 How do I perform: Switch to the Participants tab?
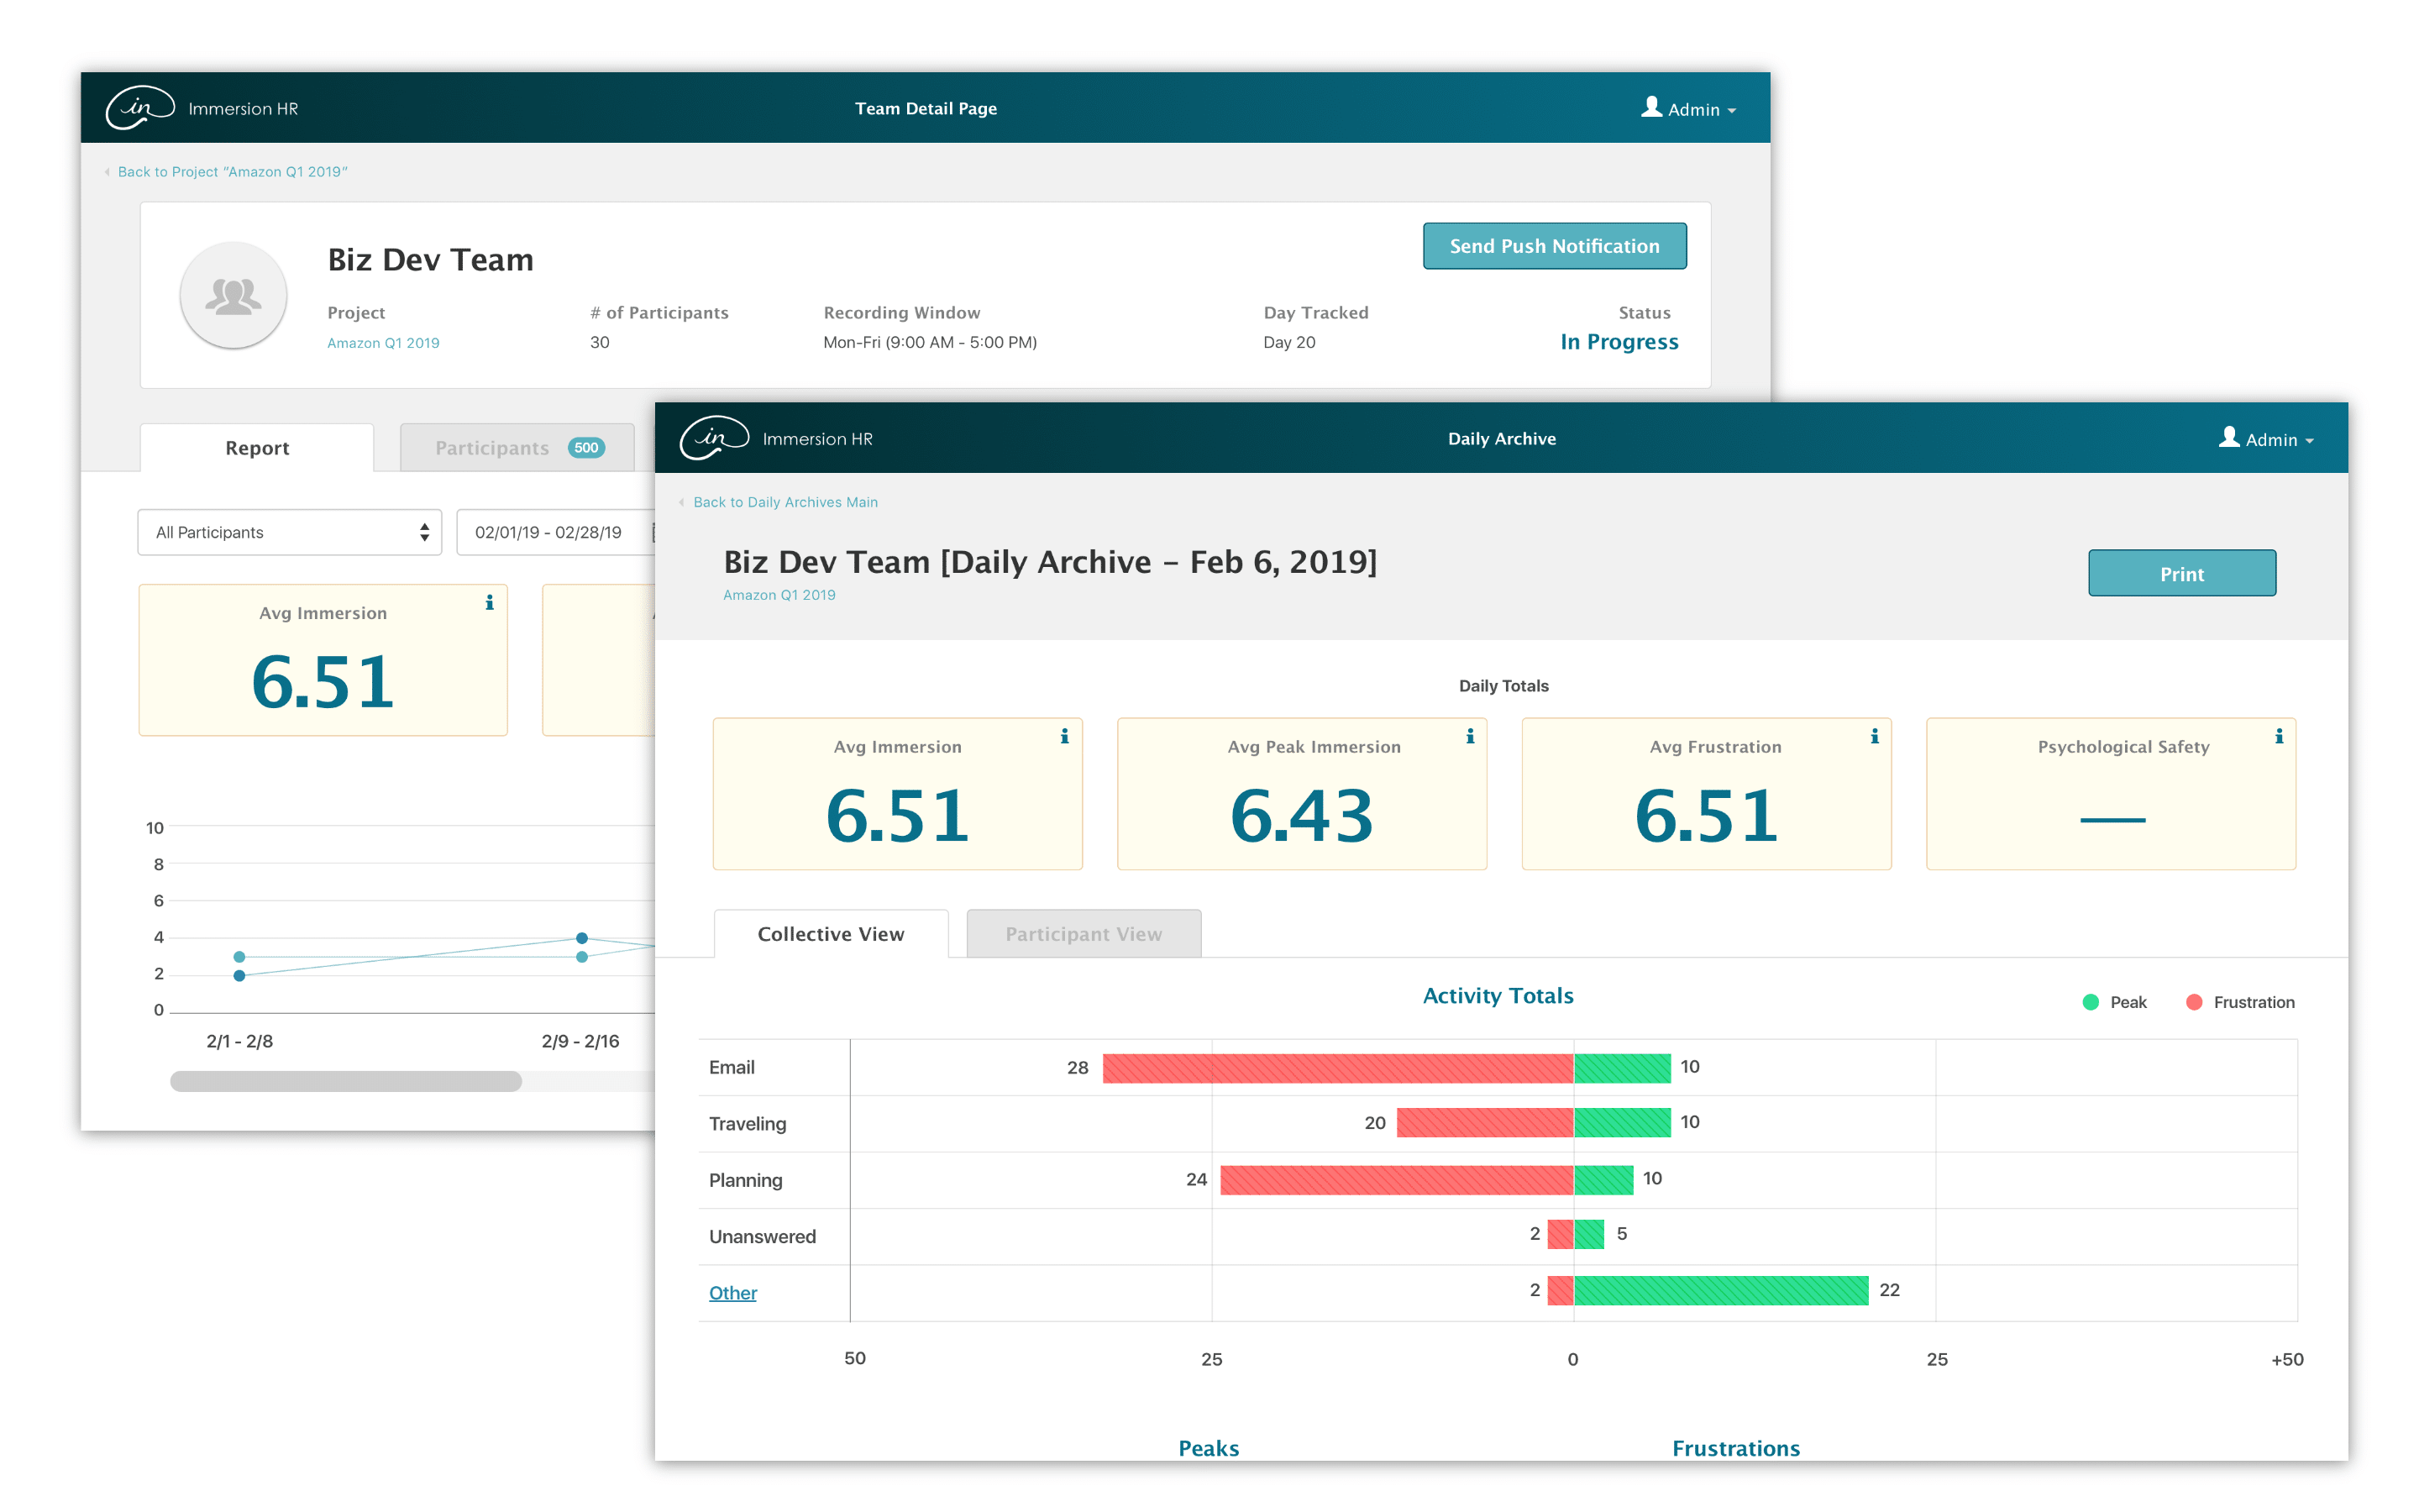click(x=517, y=448)
